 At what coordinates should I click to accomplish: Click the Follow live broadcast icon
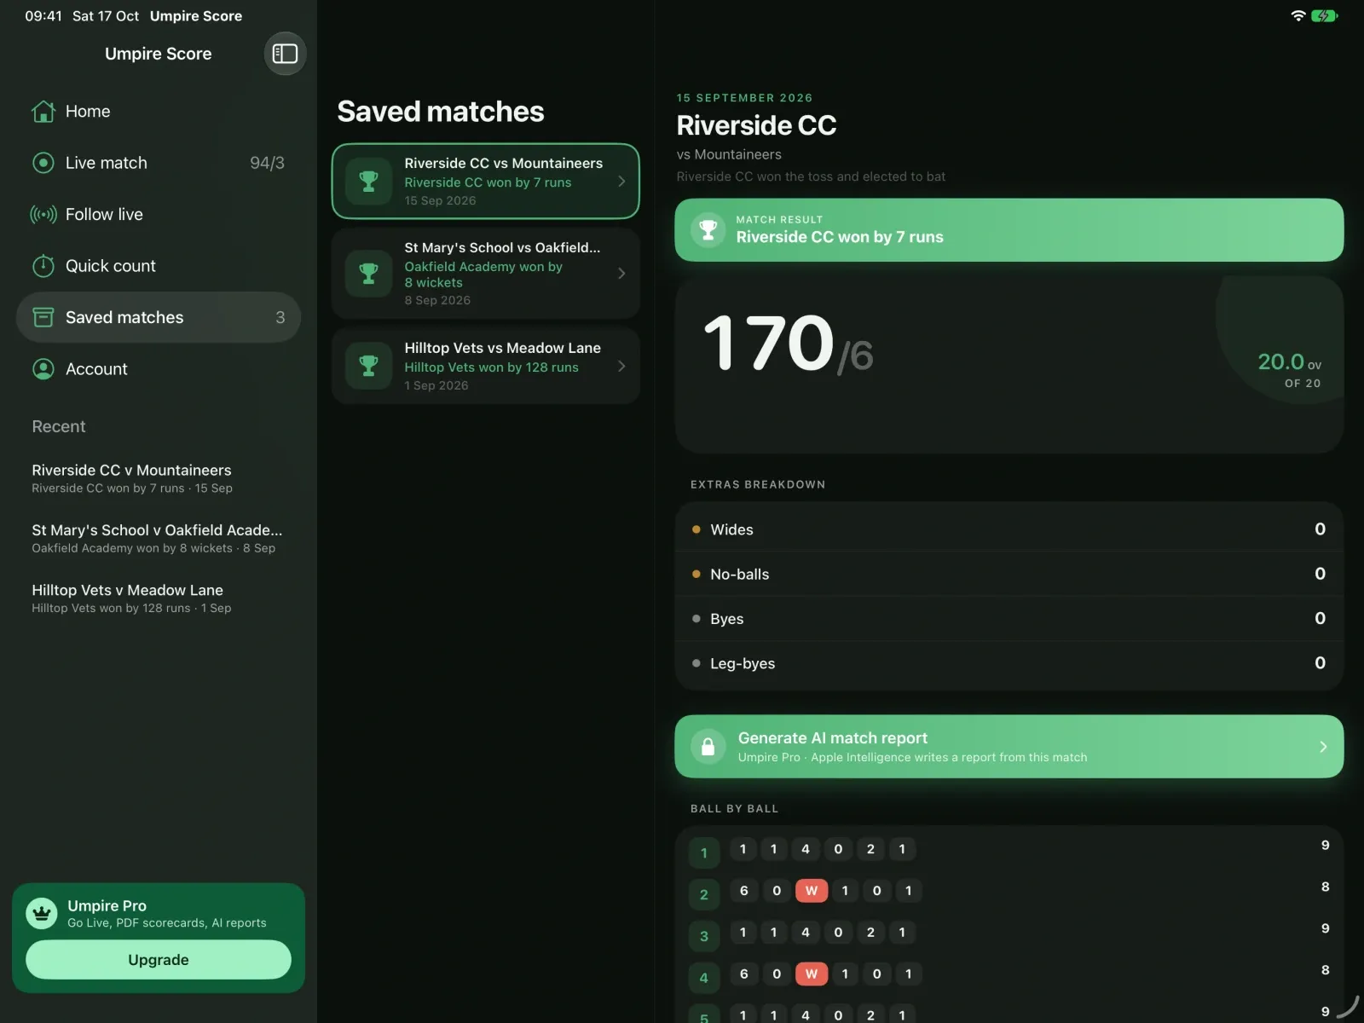pos(43,215)
